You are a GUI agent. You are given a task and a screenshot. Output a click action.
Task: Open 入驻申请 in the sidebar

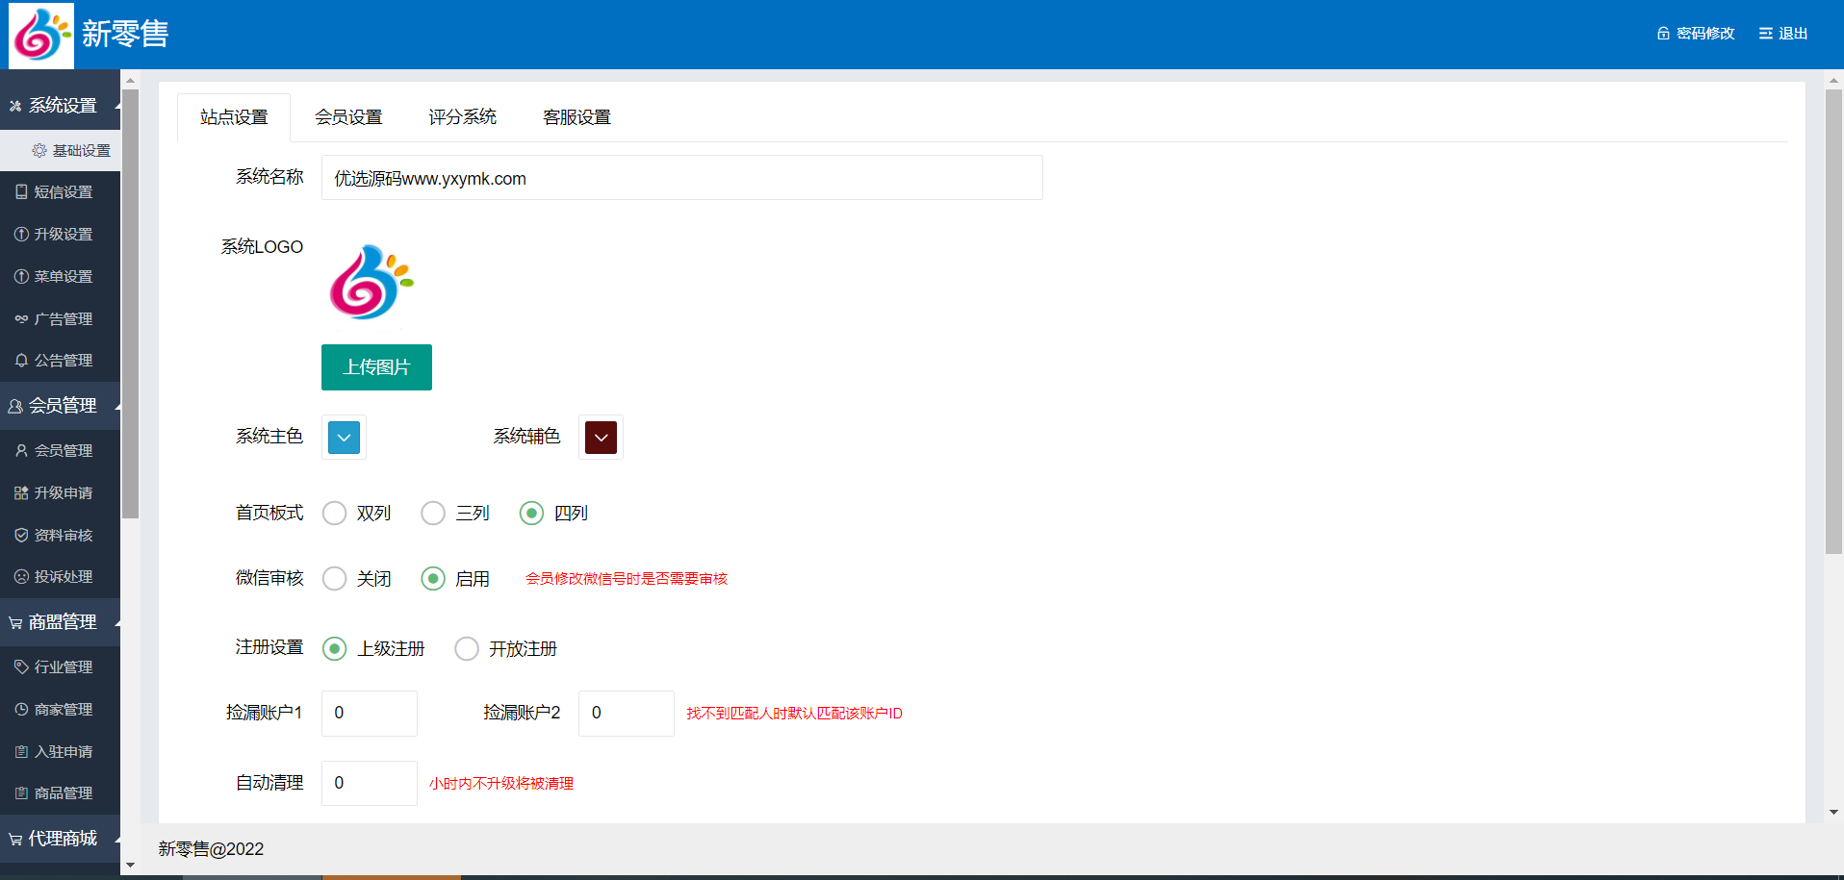point(60,752)
